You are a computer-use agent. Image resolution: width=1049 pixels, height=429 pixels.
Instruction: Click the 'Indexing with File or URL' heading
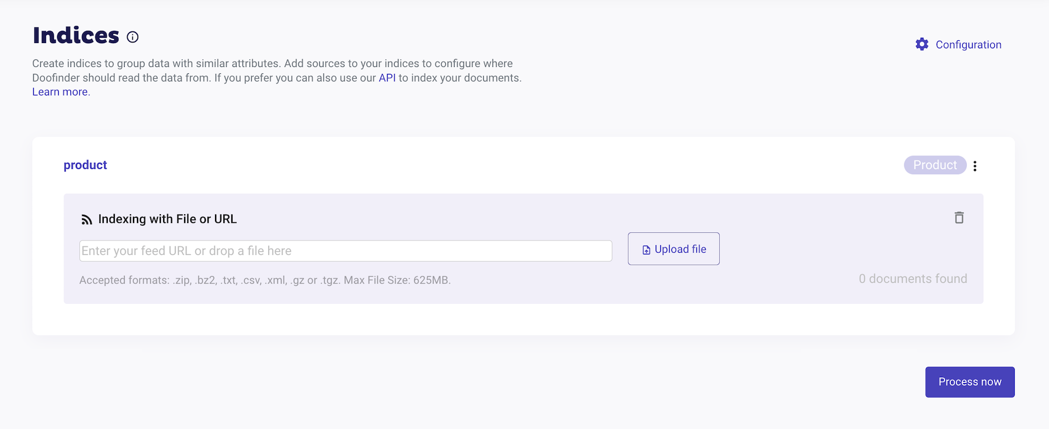(x=167, y=219)
